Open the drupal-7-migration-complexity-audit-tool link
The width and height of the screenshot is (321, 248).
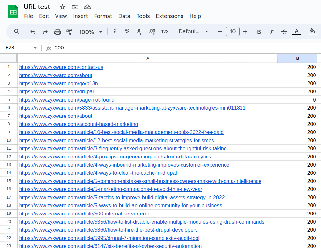click(x=109, y=238)
